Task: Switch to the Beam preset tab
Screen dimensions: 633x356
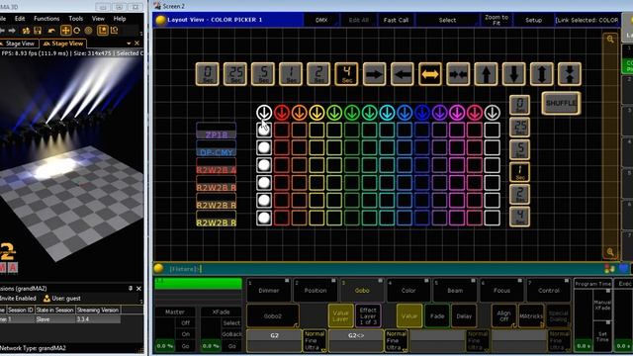Action: click(455, 290)
